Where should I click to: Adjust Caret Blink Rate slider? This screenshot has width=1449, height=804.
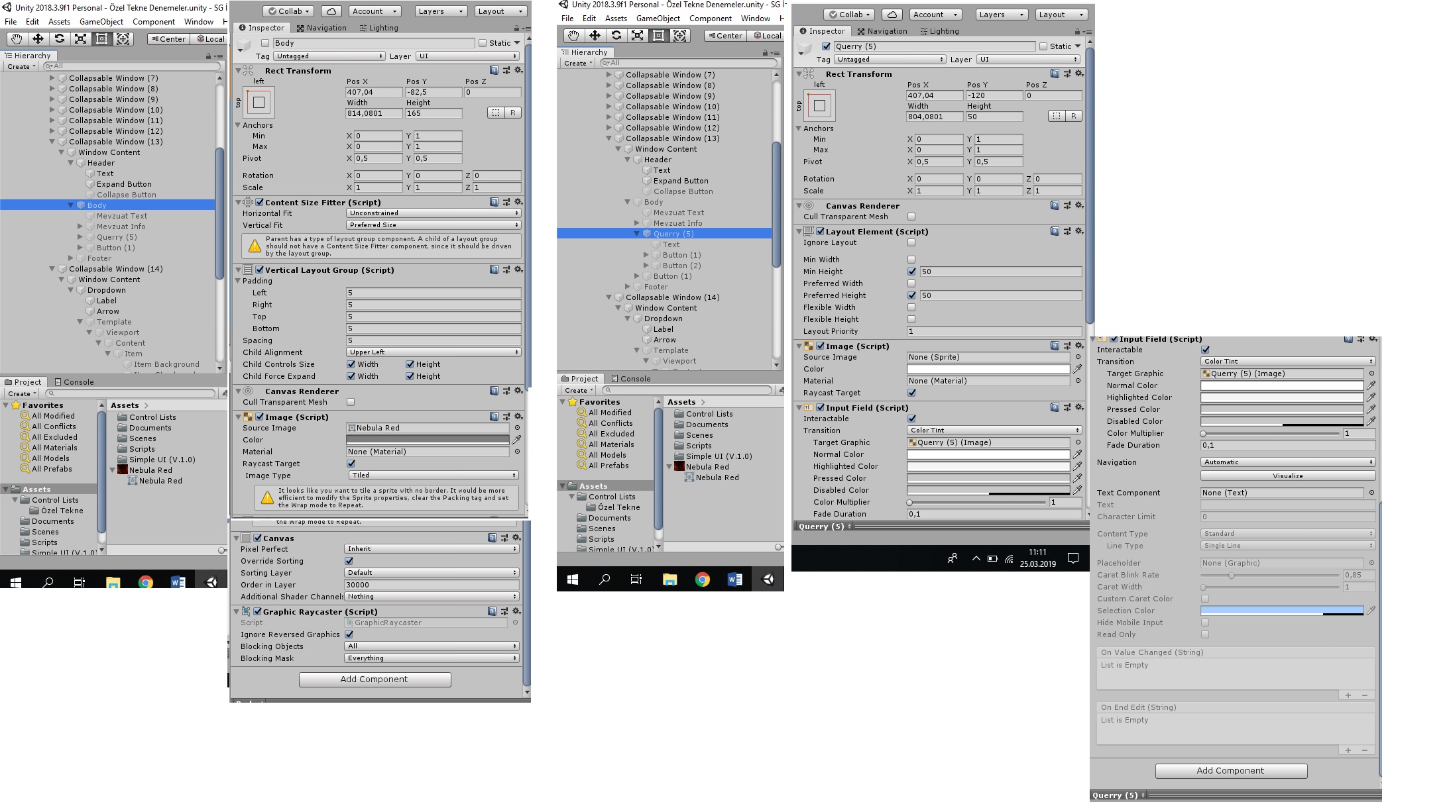[1231, 575]
